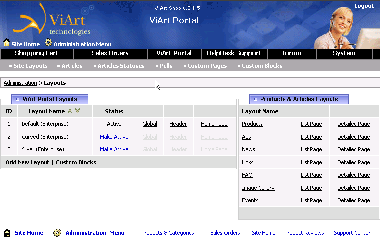Open Articles Statuses submenu item
Viewport: 380px width, 242px height.
tap(121, 66)
